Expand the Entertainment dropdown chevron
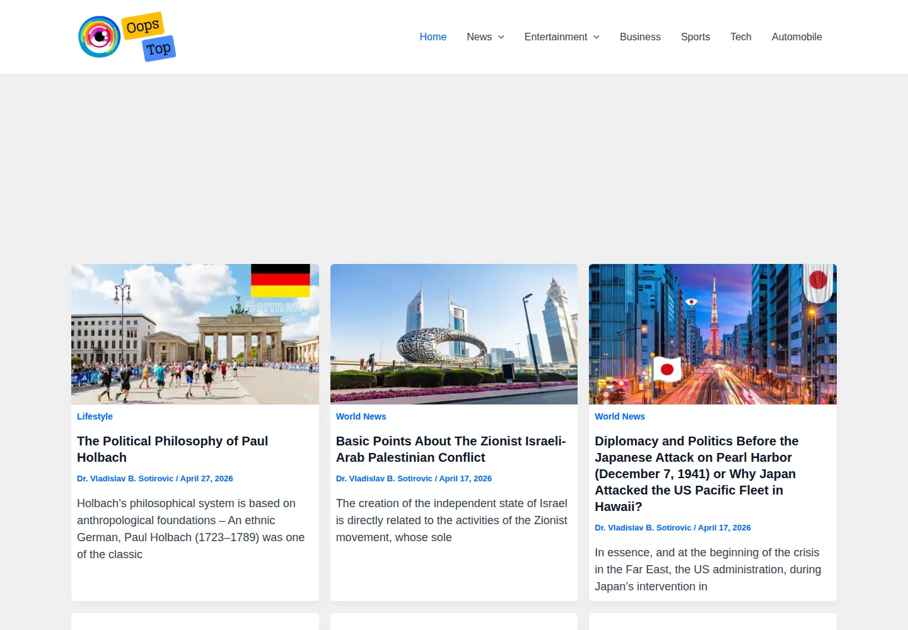This screenshot has width=908, height=630. [x=597, y=37]
